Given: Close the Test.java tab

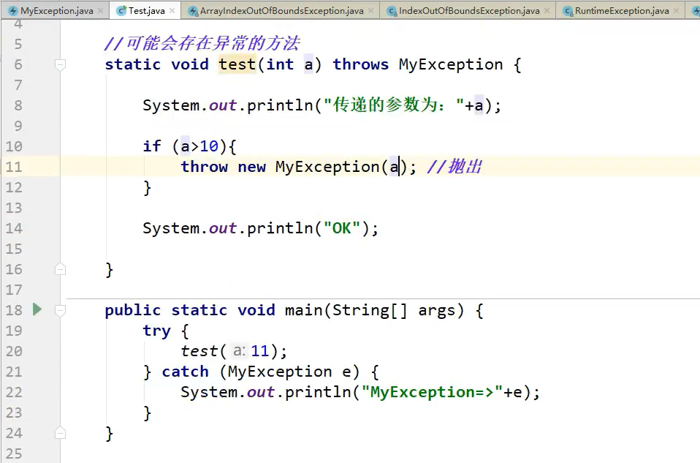Looking at the screenshot, I should 172,11.
